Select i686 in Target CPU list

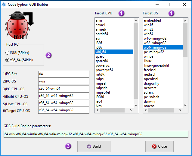coord(114,47)
